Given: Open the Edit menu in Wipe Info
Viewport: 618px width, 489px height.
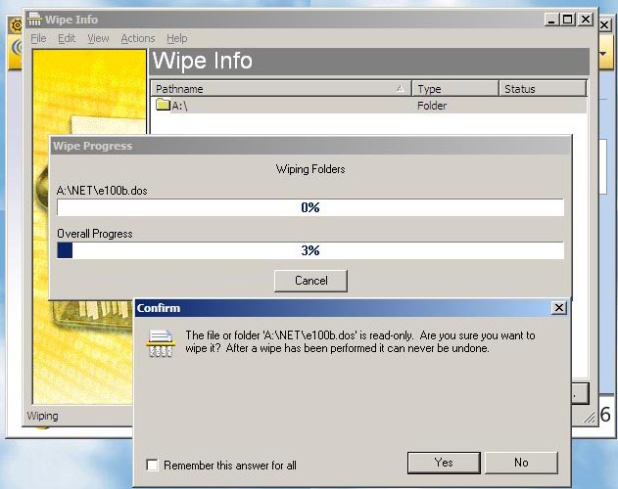Looking at the screenshot, I should (x=67, y=38).
